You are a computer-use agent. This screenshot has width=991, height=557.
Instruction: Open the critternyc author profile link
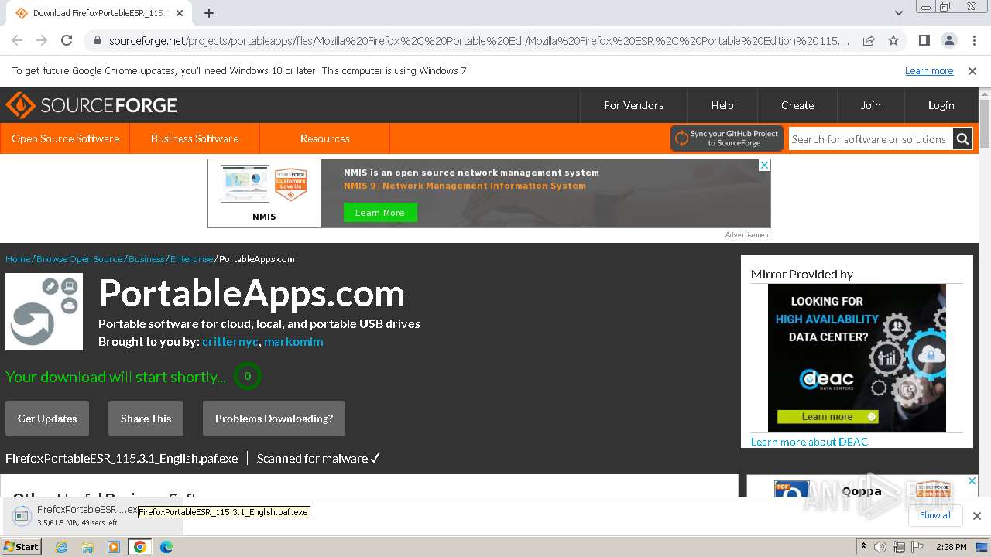pyautogui.click(x=230, y=341)
